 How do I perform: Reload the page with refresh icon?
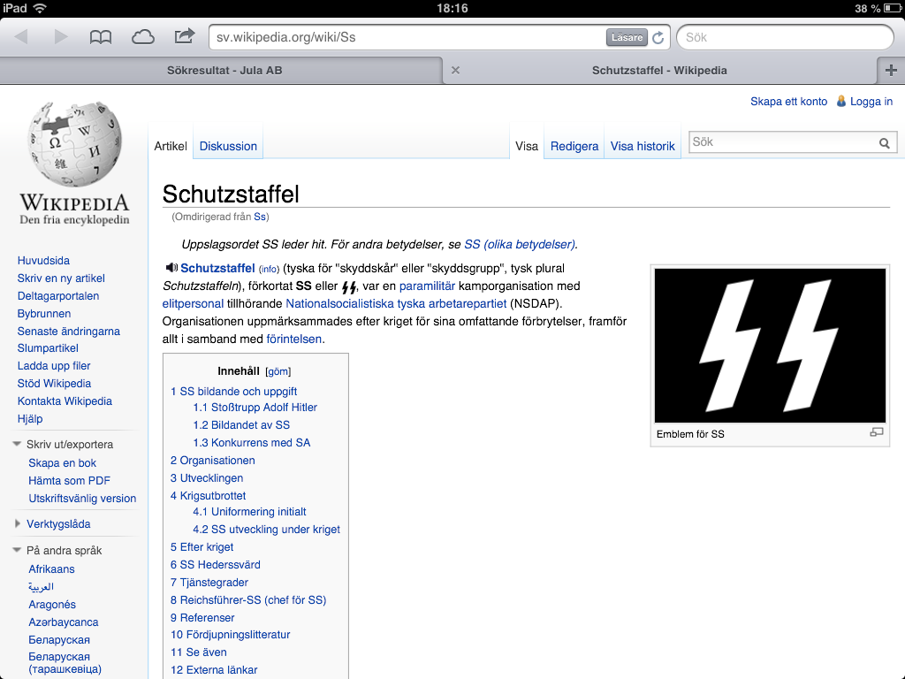pyautogui.click(x=658, y=38)
